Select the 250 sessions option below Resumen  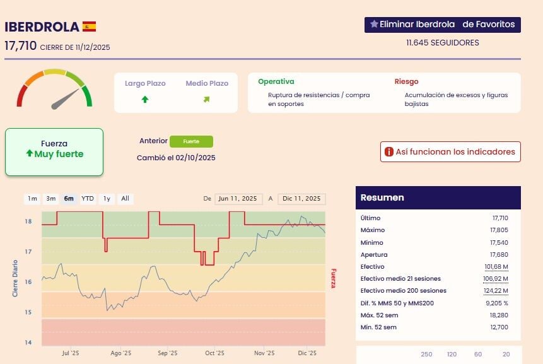click(x=426, y=354)
